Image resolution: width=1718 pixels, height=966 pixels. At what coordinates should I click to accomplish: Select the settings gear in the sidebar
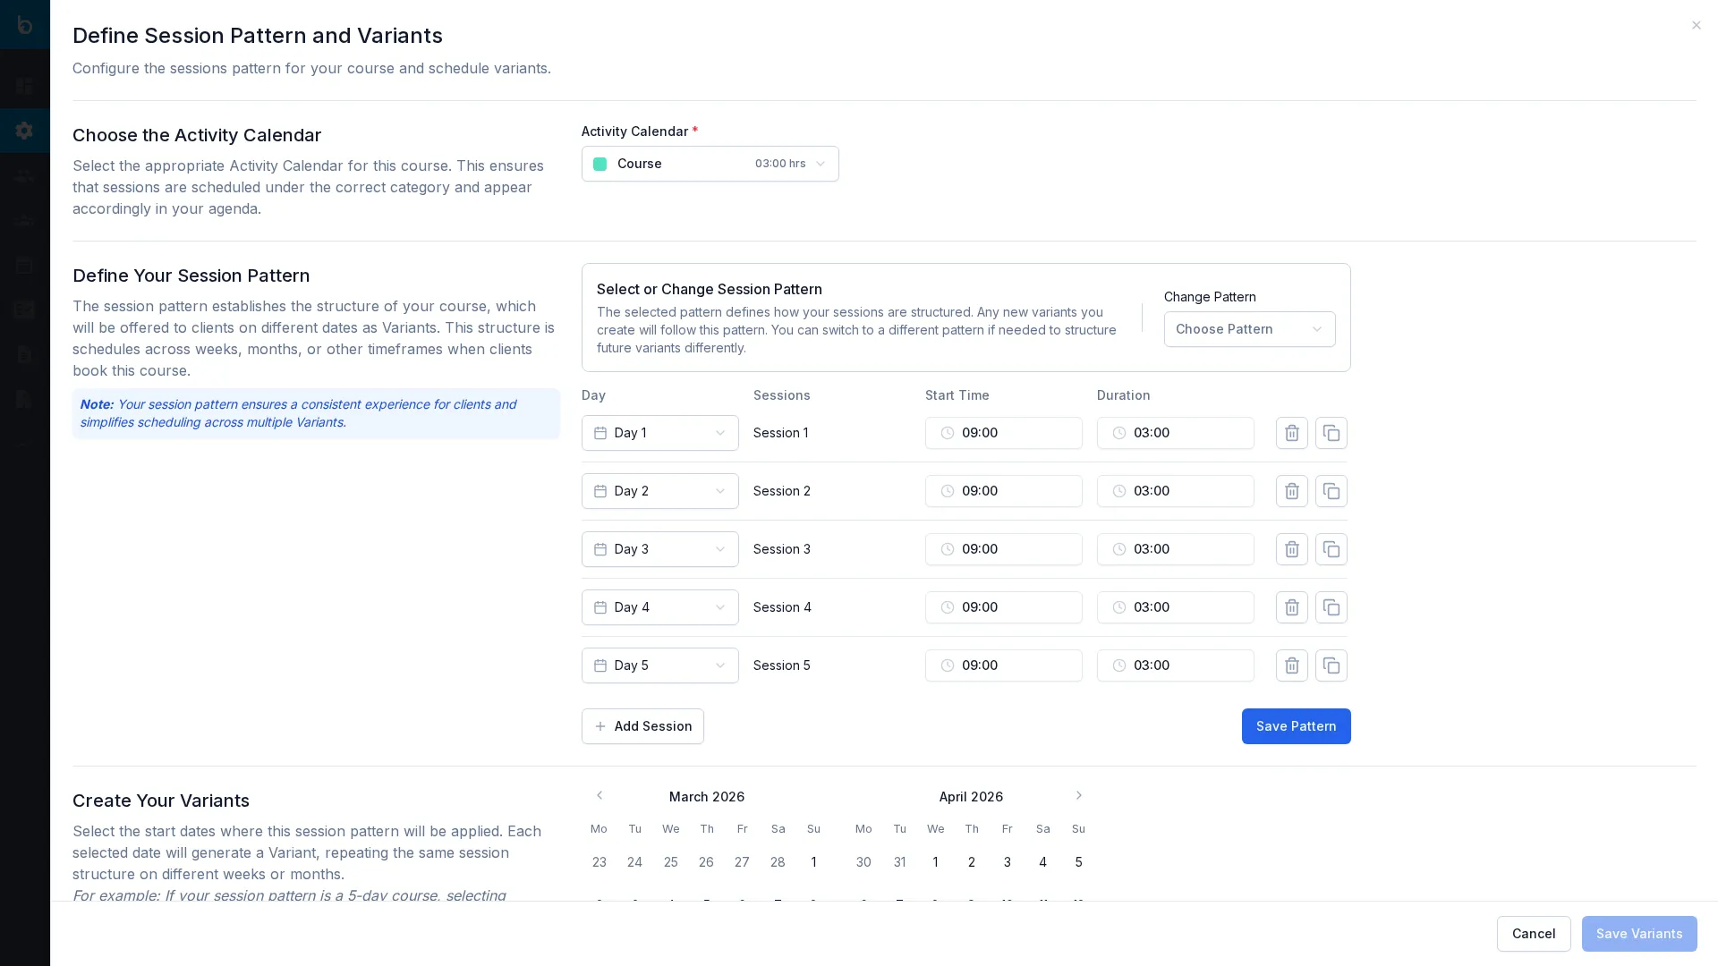[24, 131]
